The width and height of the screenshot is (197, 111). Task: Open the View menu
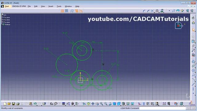43,6
